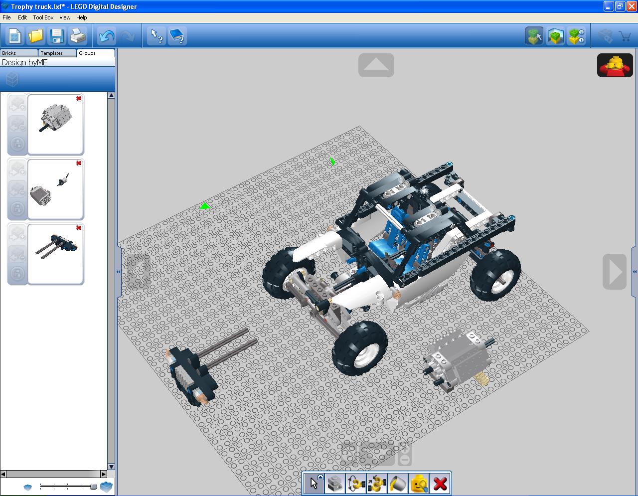Viewport: 638px width, 496px height.
Task: Pick the Paint bucket tool
Action: (x=398, y=484)
